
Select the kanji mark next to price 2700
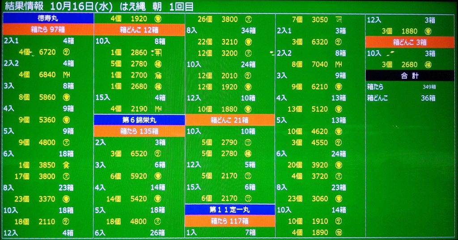point(158,75)
